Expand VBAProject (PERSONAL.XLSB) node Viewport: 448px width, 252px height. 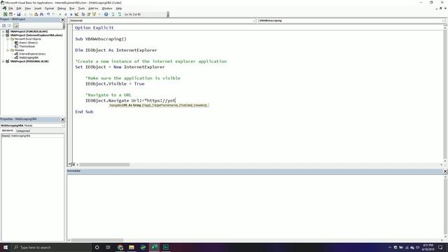(3, 61)
